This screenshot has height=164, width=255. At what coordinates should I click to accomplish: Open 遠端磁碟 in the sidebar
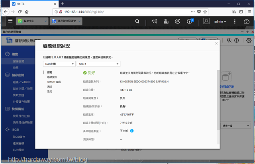point(19,143)
